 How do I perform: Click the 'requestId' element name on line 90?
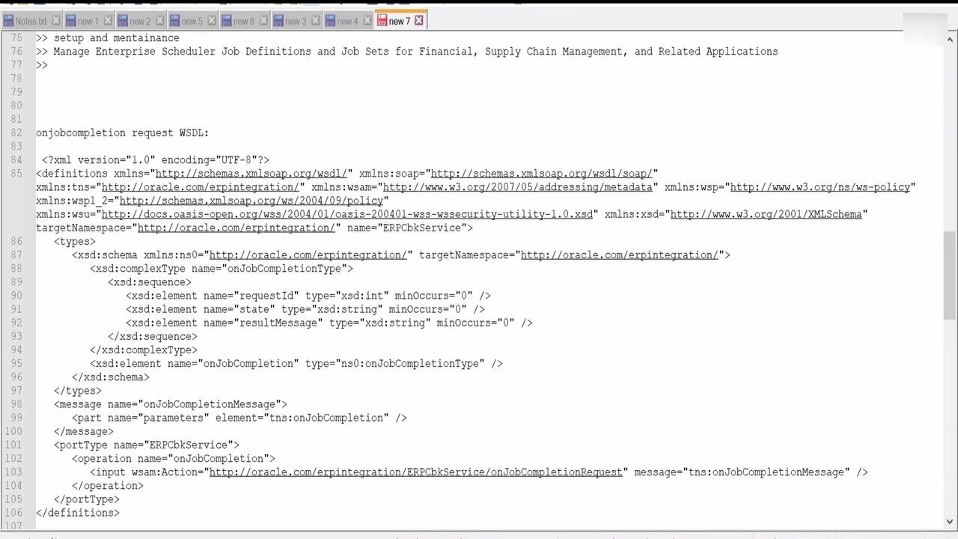click(x=266, y=296)
